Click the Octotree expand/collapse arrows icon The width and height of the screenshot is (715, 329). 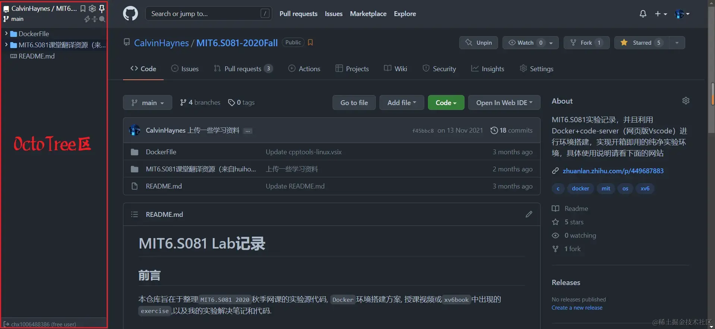[x=95, y=19]
